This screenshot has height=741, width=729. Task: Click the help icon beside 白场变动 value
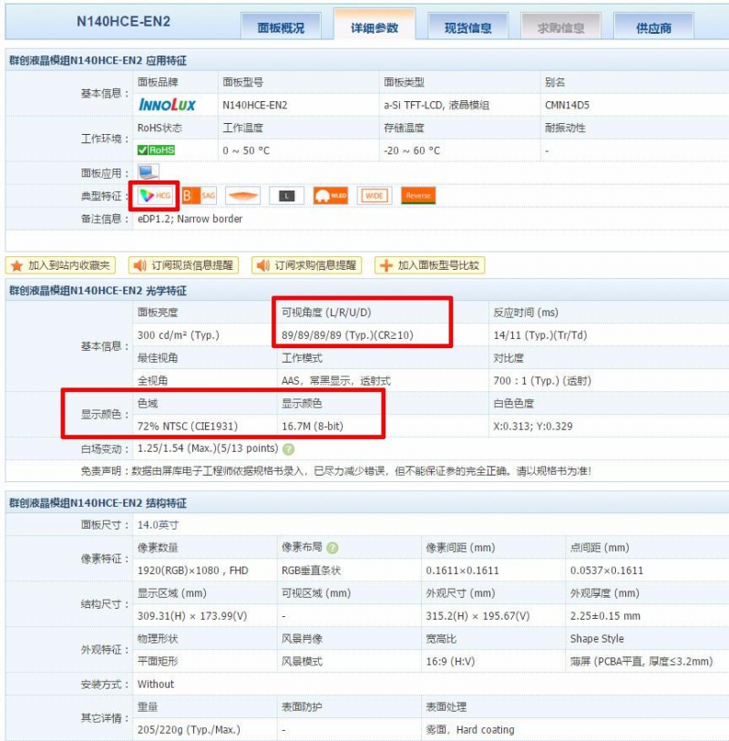pos(289,448)
